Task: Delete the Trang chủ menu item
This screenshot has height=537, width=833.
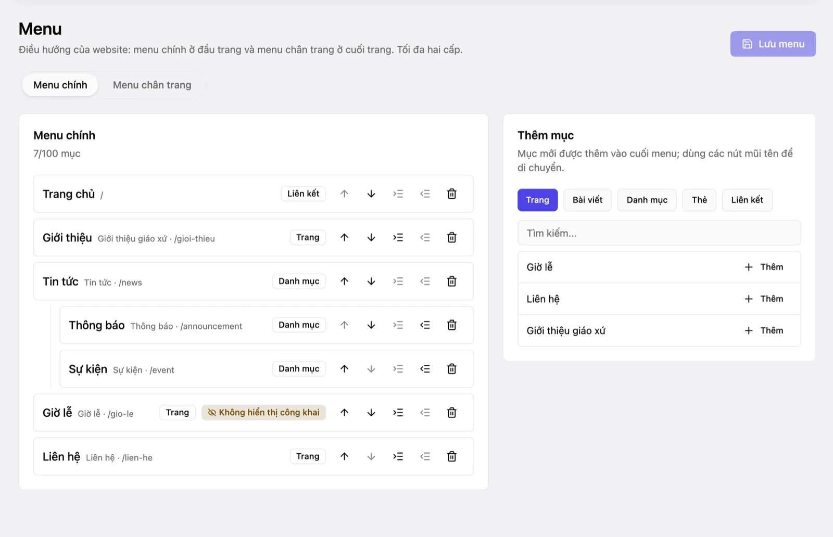Action: (x=452, y=194)
